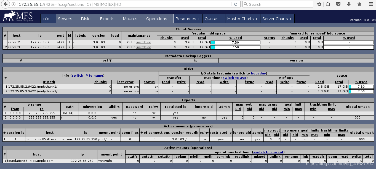The width and height of the screenshot is (376, 169).
Task: Sort Active mounts by session id header
Action: 16,133
